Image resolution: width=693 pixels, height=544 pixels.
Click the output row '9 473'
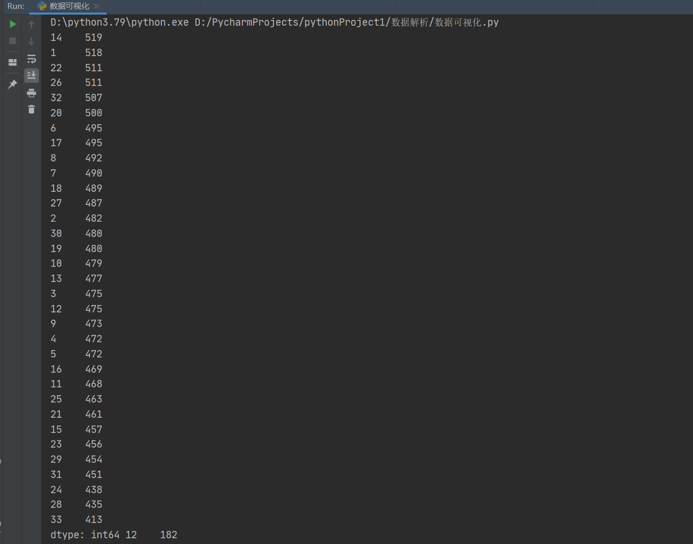pyautogui.click(x=77, y=324)
